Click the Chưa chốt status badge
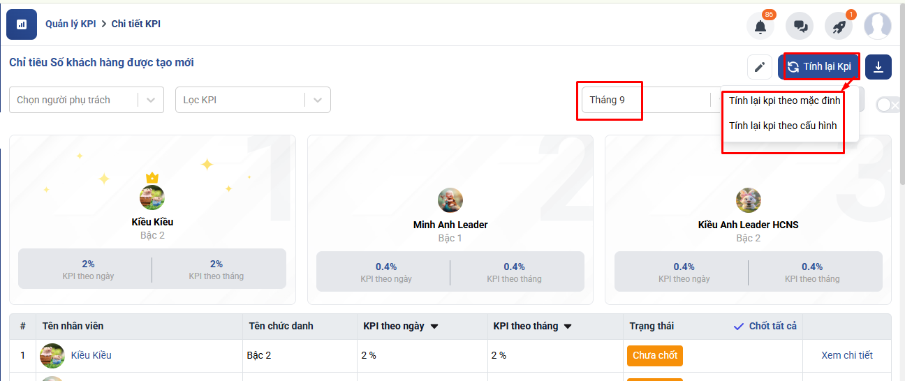905x381 pixels. (654, 355)
